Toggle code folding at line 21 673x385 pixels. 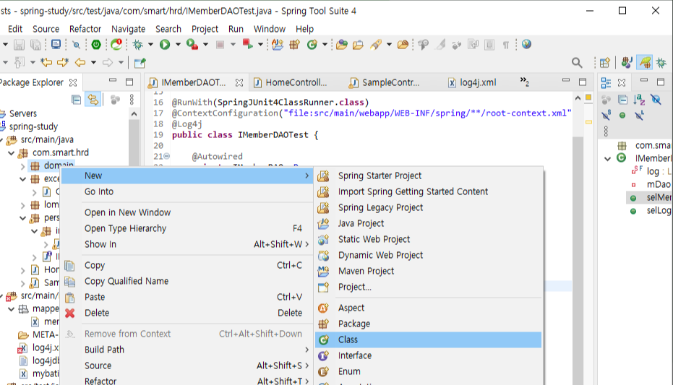(x=167, y=156)
